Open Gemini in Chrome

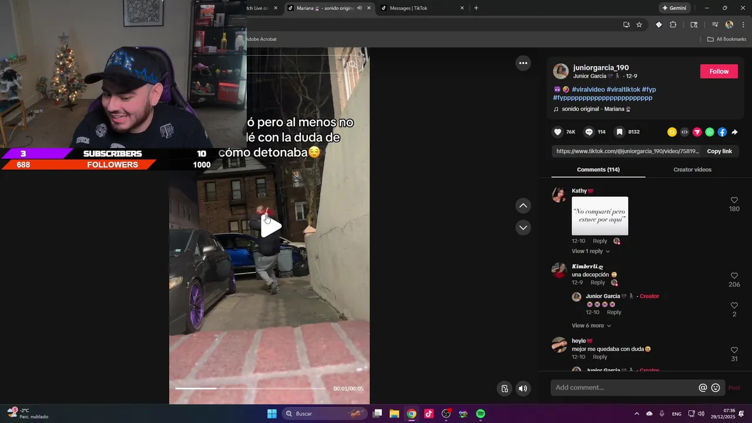[x=674, y=8]
